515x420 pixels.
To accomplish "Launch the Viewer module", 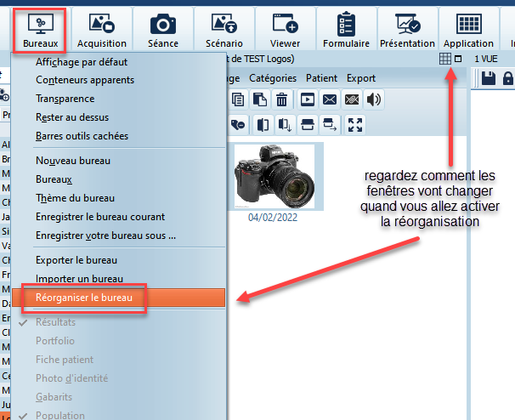I will click(286, 30).
